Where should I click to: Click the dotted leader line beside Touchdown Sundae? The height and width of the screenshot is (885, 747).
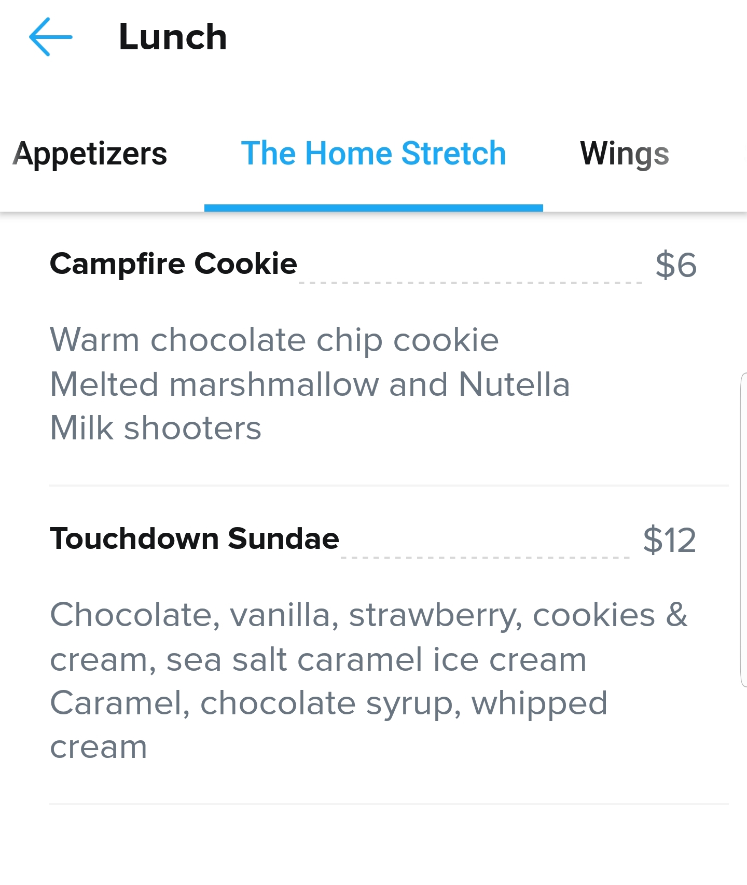tap(485, 557)
